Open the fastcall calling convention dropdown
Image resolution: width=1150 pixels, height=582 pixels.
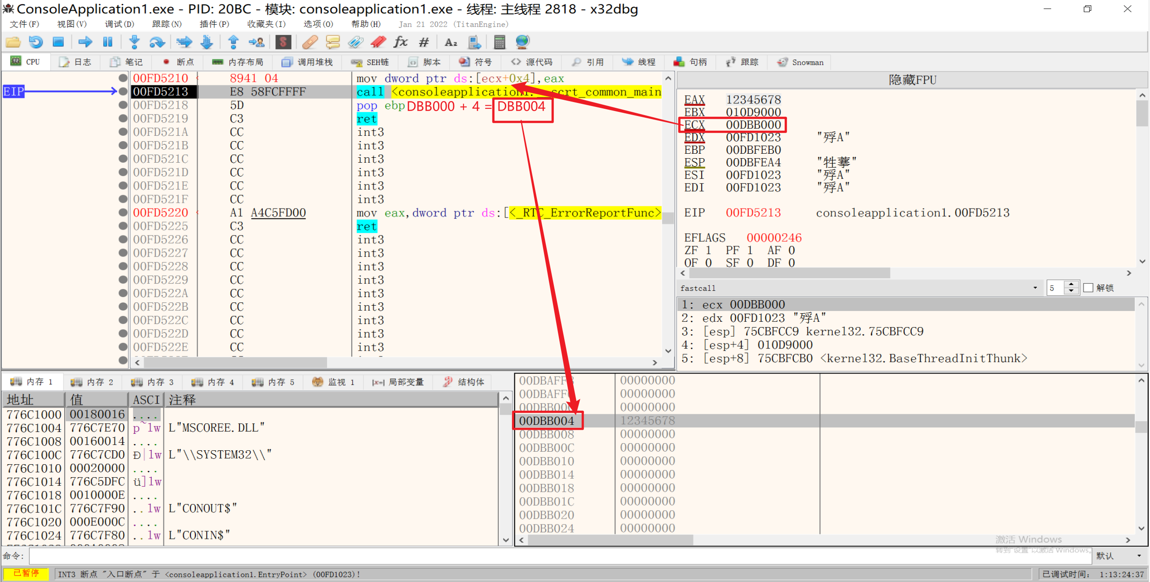(x=1035, y=288)
